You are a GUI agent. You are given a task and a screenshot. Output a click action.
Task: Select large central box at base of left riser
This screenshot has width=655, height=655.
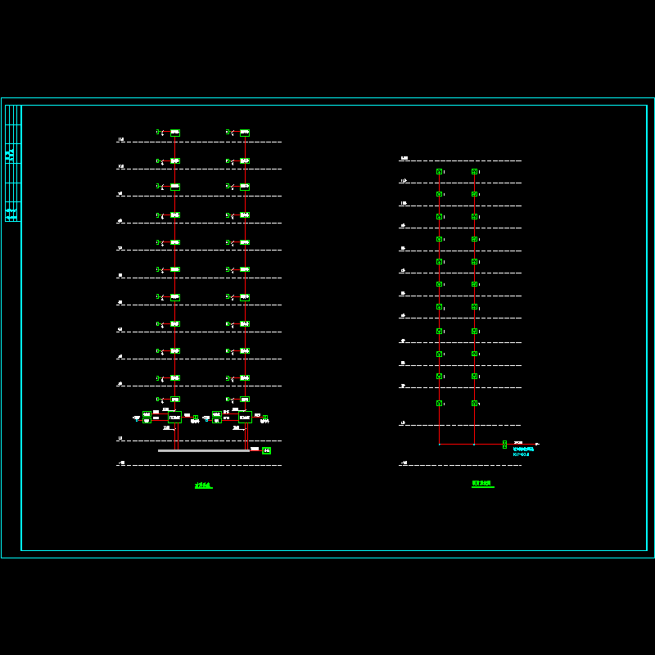[174, 418]
